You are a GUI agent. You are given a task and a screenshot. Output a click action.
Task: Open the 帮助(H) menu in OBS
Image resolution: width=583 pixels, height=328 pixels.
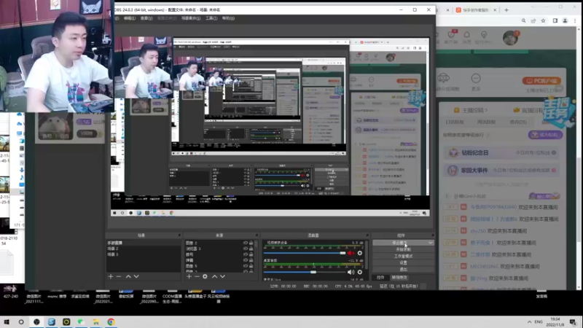coord(228,18)
